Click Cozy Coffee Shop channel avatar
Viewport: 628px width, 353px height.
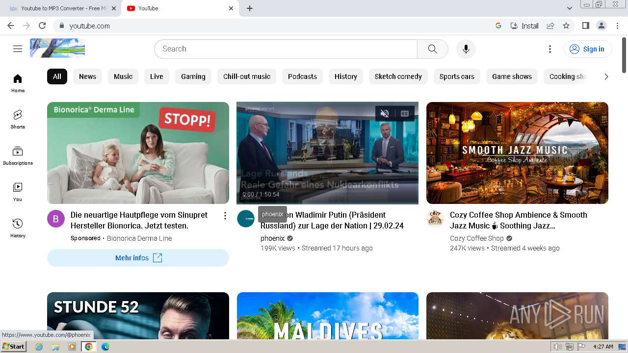435,219
